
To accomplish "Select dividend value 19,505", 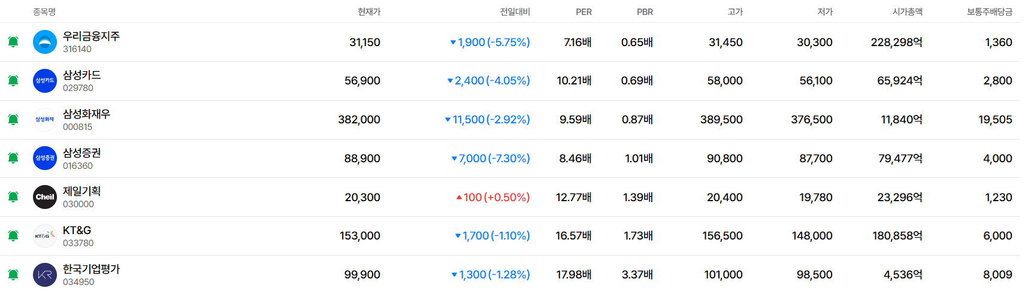I will tap(996, 120).
